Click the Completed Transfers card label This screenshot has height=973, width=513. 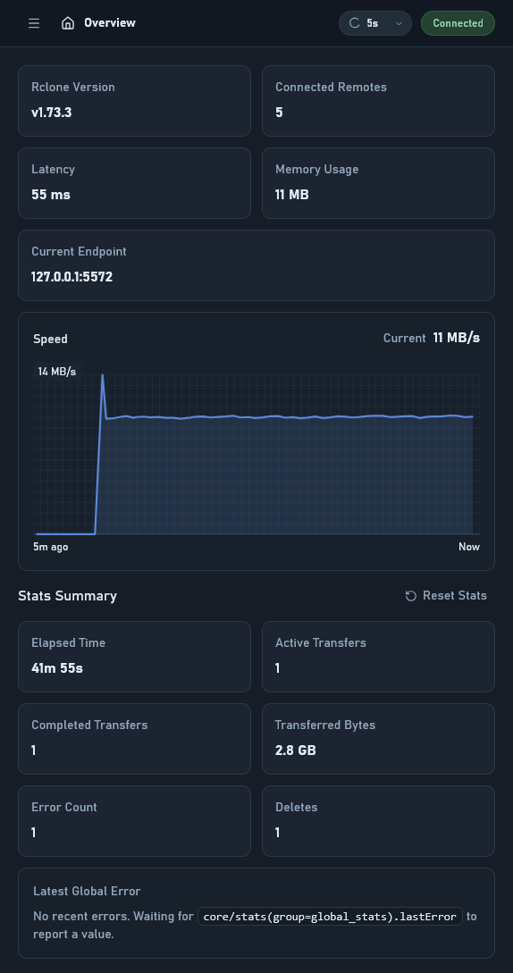coord(89,725)
